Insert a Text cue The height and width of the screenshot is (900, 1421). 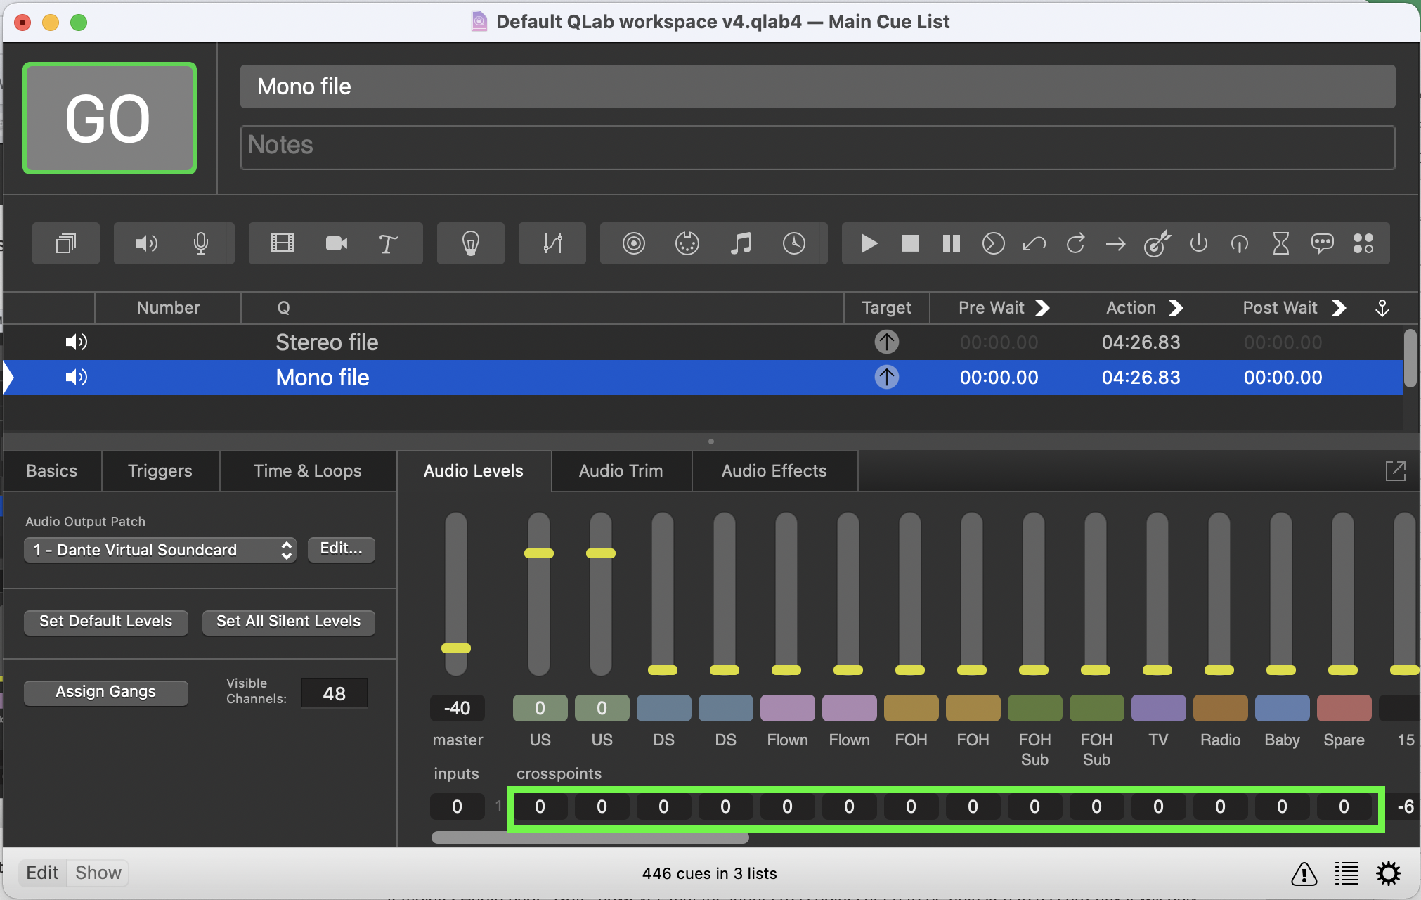coord(387,243)
